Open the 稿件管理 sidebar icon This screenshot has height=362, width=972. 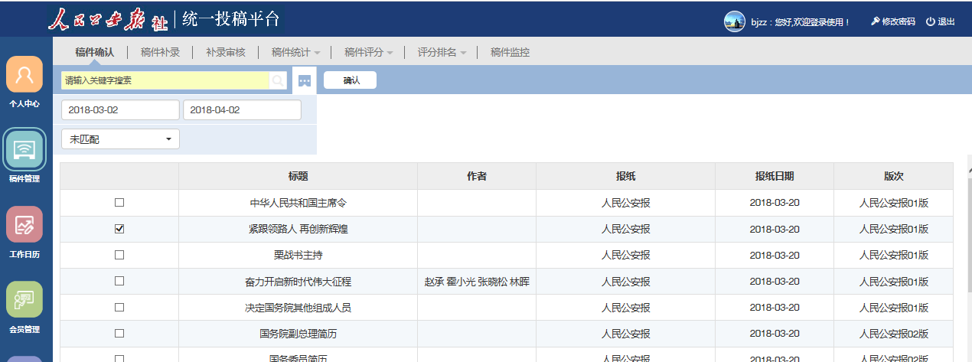tap(24, 149)
